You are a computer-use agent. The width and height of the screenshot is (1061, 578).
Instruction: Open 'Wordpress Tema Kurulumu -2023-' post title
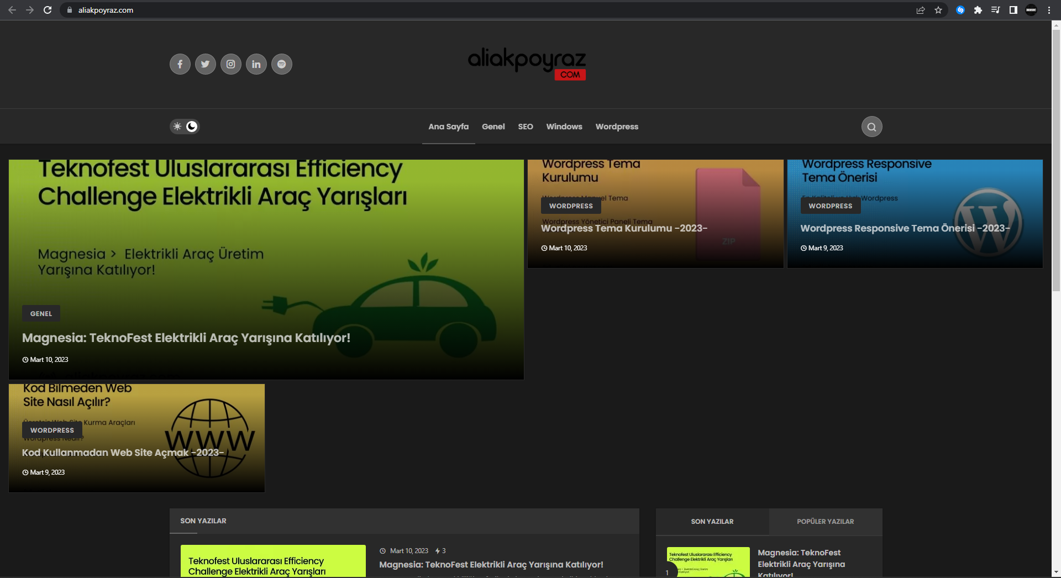(624, 228)
